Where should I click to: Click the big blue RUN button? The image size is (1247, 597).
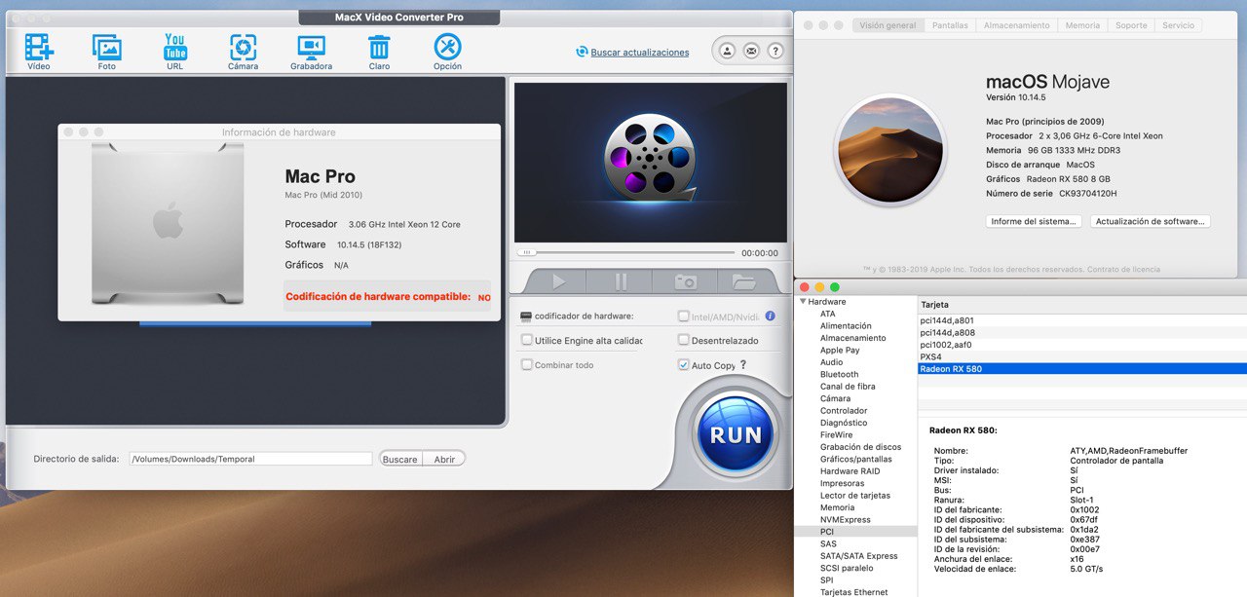coord(737,434)
